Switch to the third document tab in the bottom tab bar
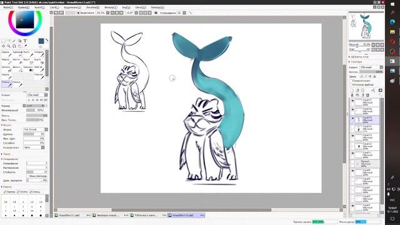Screen dimensions: 400x225 click(148, 215)
